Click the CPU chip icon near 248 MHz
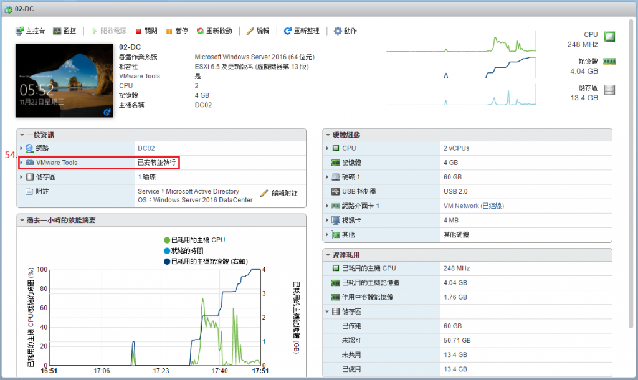The image size is (638, 380). pos(609,37)
